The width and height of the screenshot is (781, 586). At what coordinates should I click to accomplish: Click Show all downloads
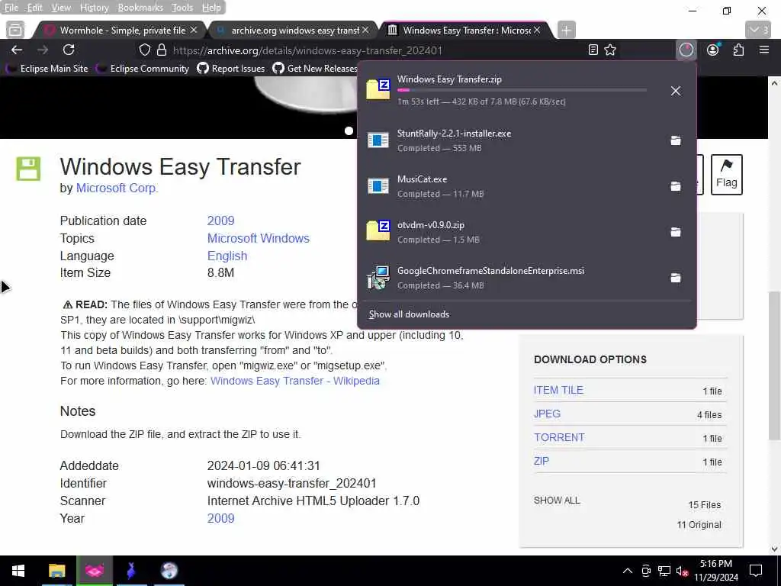(x=409, y=314)
